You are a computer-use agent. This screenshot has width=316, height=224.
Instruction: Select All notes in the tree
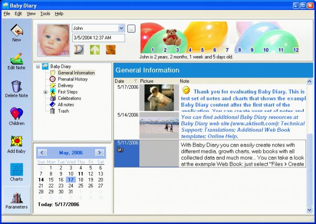pos(66,105)
